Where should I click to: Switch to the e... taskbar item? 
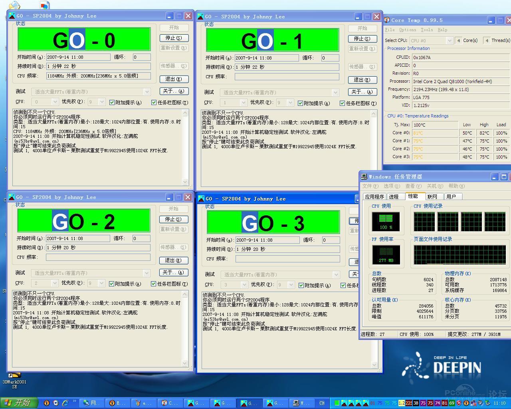coord(144,403)
